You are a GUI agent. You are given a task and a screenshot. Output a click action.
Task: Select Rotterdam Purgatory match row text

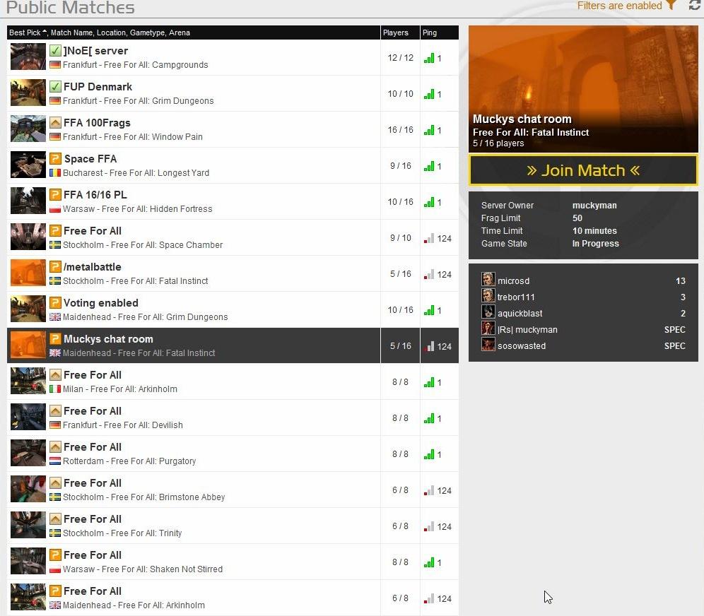tap(129, 461)
